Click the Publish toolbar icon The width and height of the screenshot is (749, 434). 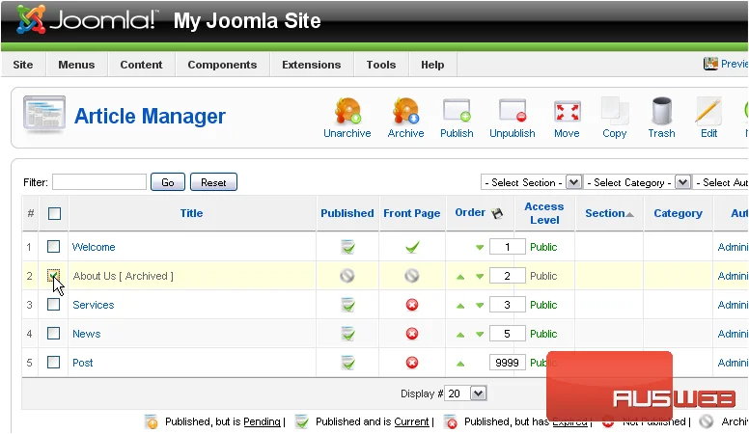point(457,111)
